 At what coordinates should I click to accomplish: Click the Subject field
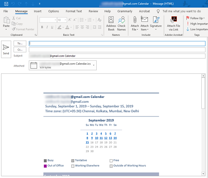[x=117, y=56]
